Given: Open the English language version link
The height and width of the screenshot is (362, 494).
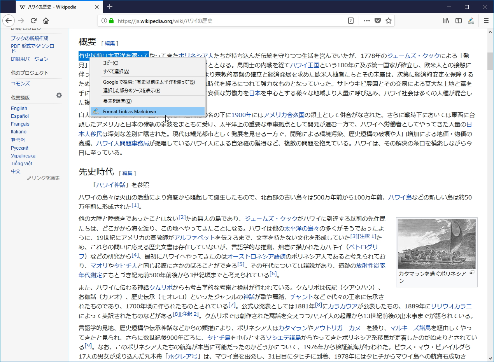Looking at the screenshot, I should point(19,108).
